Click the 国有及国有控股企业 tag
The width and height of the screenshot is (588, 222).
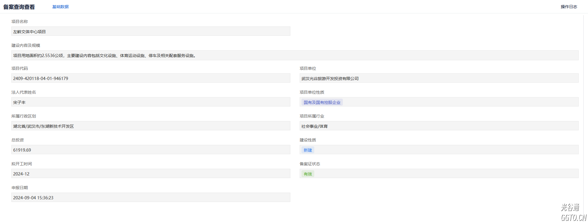pos(322,102)
